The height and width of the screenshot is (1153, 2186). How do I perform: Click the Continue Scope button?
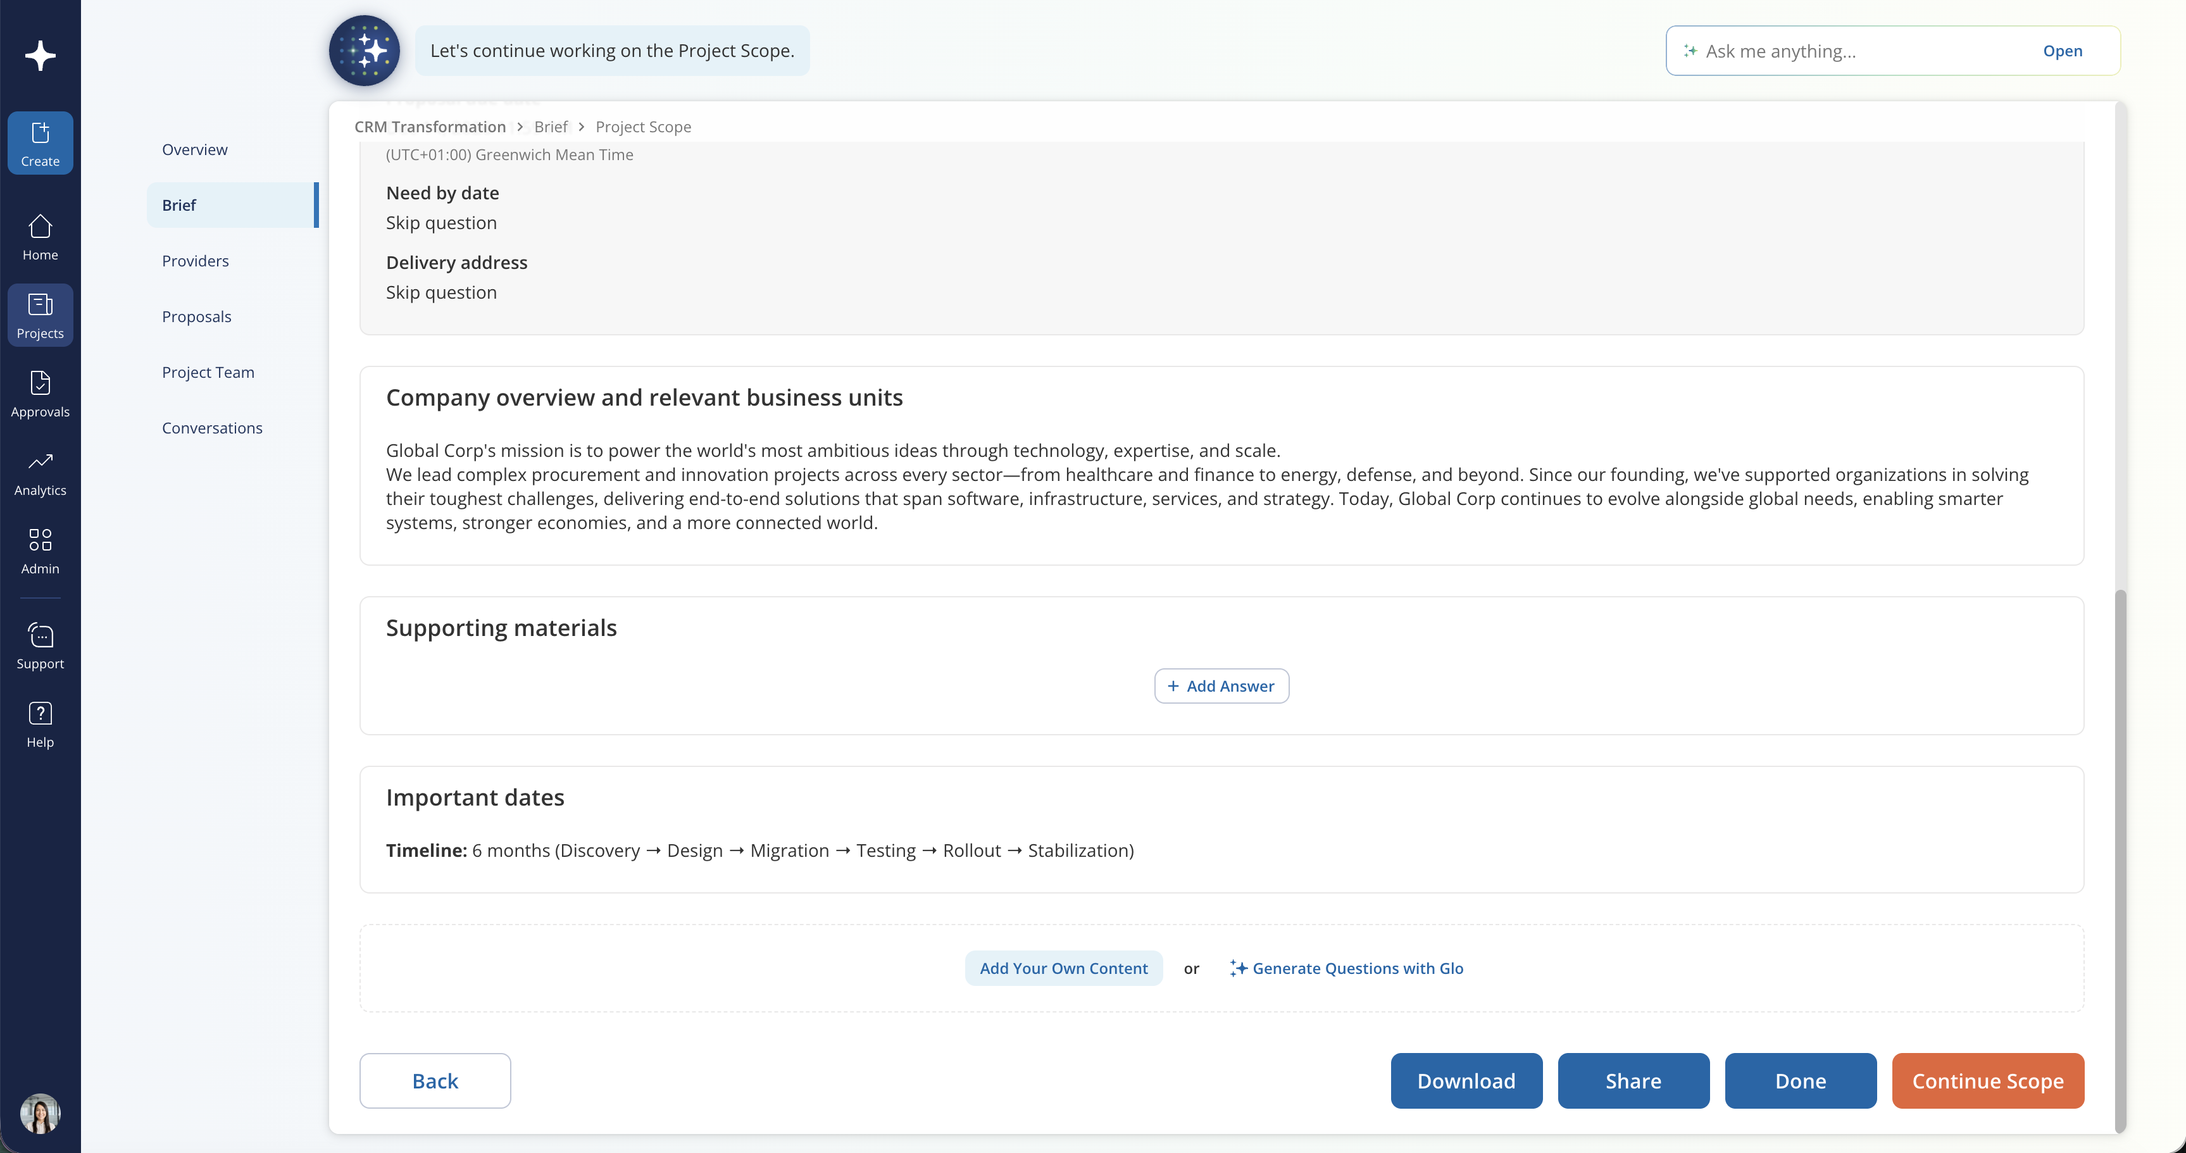1987,1081
